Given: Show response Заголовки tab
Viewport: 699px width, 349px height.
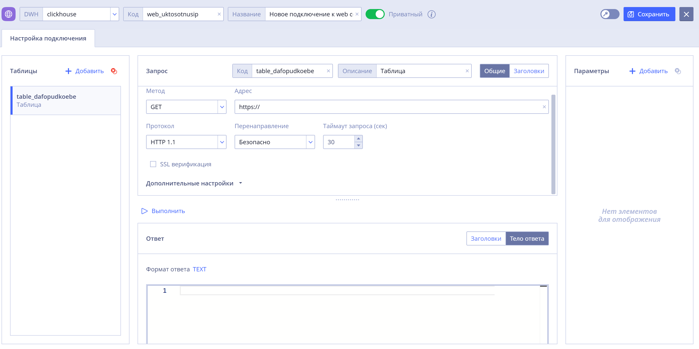Looking at the screenshot, I should [x=486, y=239].
